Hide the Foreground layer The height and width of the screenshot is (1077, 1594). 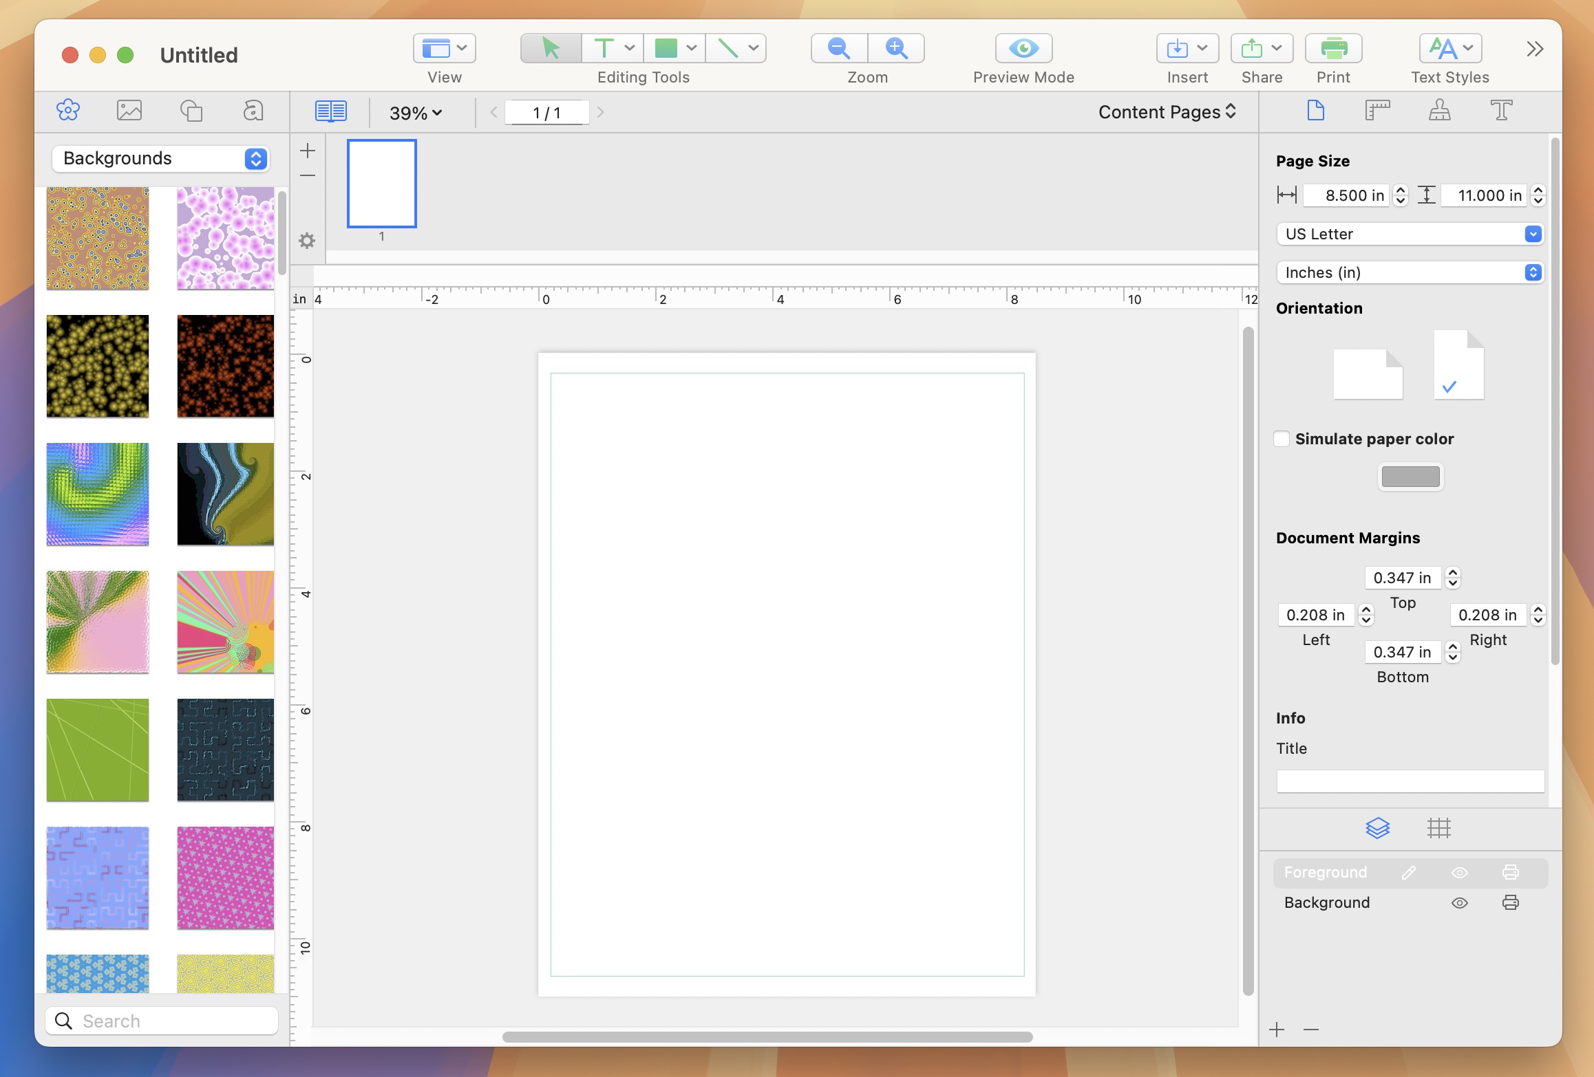click(1459, 871)
